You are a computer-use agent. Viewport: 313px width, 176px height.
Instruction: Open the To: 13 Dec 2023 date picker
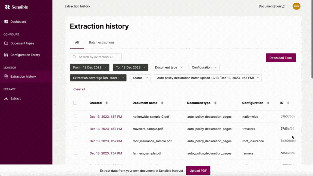click(130, 67)
